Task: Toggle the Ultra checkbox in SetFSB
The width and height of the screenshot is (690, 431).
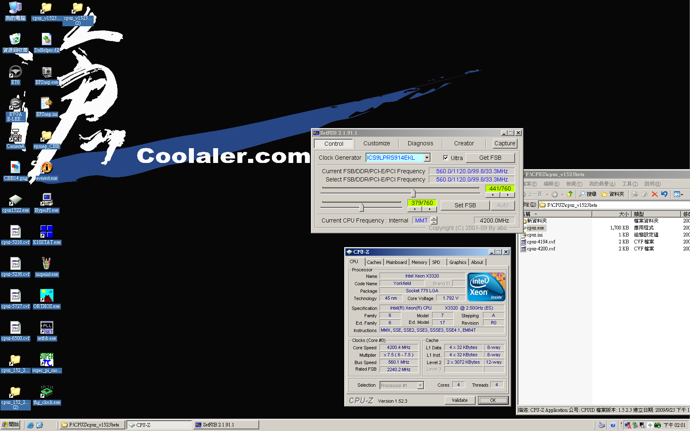Action: click(446, 158)
